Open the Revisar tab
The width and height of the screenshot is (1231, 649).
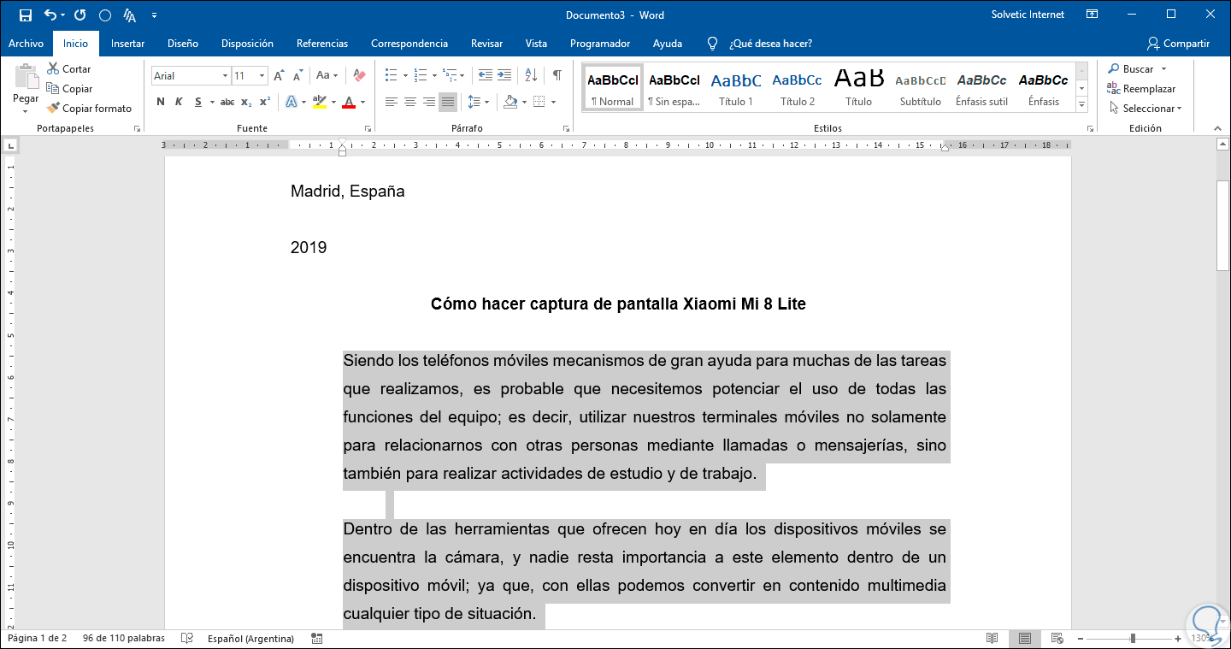coord(486,44)
